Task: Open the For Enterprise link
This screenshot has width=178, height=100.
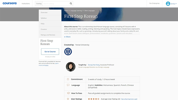Action: [x=154, y=3]
